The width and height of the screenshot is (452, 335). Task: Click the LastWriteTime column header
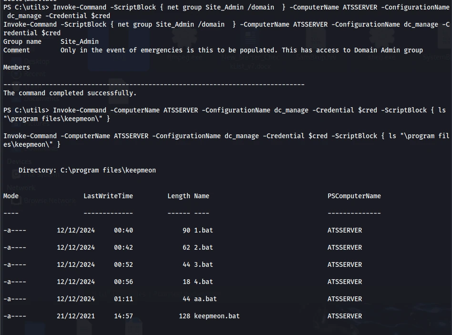pos(108,196)
